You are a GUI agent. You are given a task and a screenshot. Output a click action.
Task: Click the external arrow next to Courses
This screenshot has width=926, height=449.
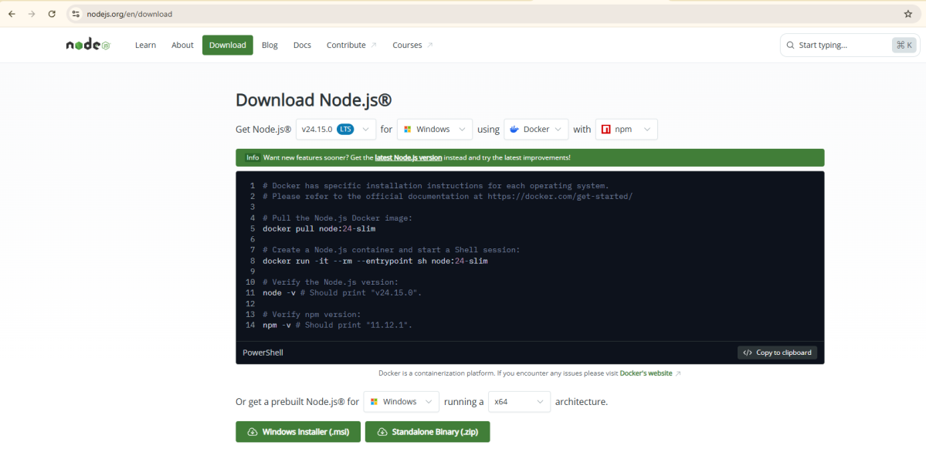(x=430, y=45)
